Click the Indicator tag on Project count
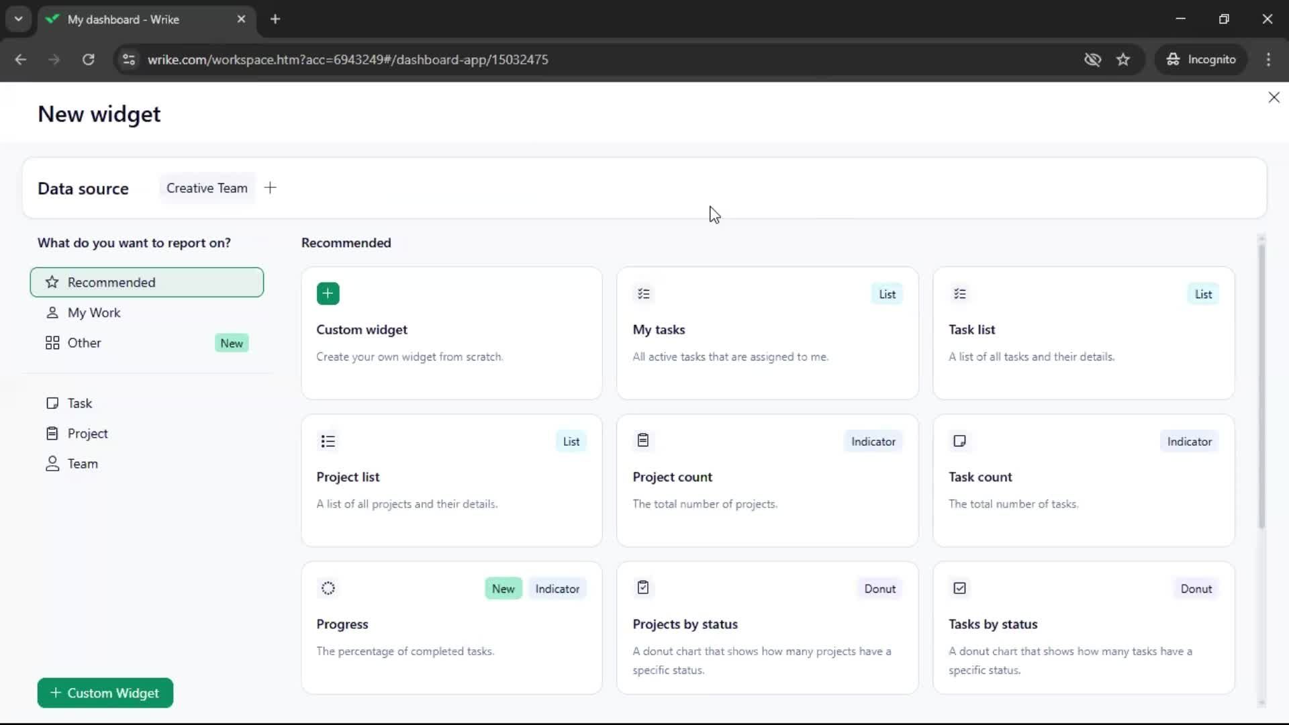 873,441
